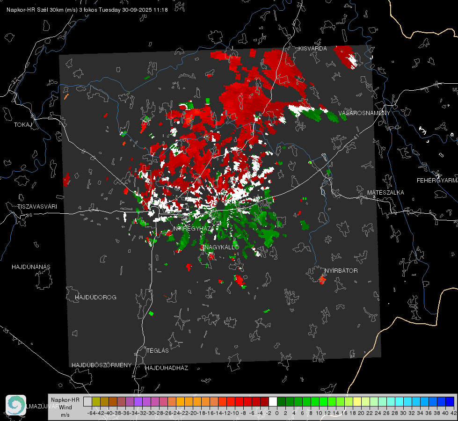Image resolution: width=458 pixels, height=421 pixels.
Task: Click the FEHÉRGYARMAT label at right edge
Action: [437, 181]
